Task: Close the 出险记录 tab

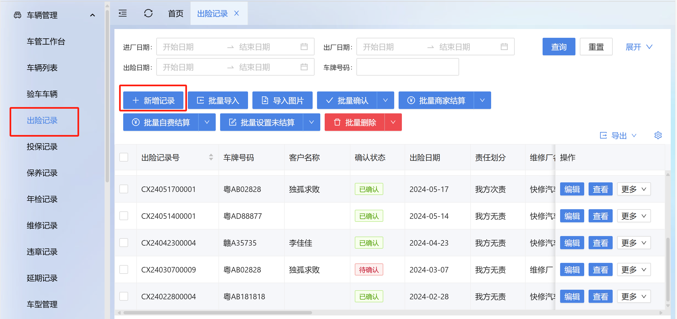Action: point(237,13)
